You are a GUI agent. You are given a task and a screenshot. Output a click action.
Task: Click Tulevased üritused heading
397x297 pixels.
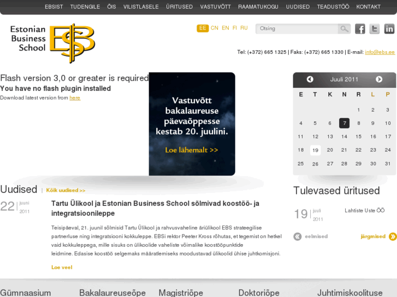coord(336,191)
